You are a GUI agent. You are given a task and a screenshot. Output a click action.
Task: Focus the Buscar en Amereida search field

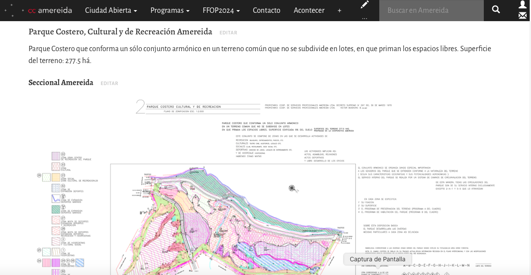(431, 10)
